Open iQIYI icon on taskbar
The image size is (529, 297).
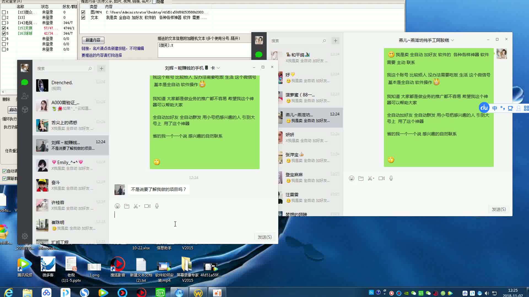(x=160, y=293)
